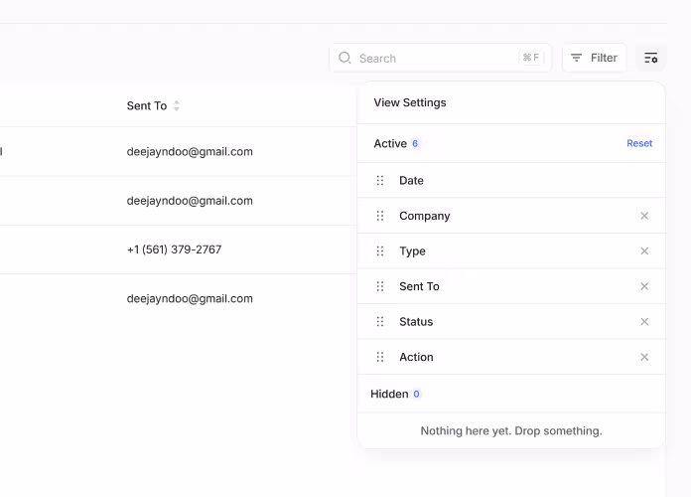Screen dimensions: 691x497
Task: Remove the Company column
Action: tap(644, 216)
